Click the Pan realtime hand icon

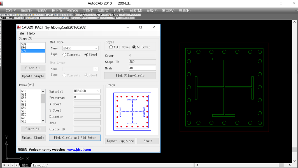coord(45,15)
